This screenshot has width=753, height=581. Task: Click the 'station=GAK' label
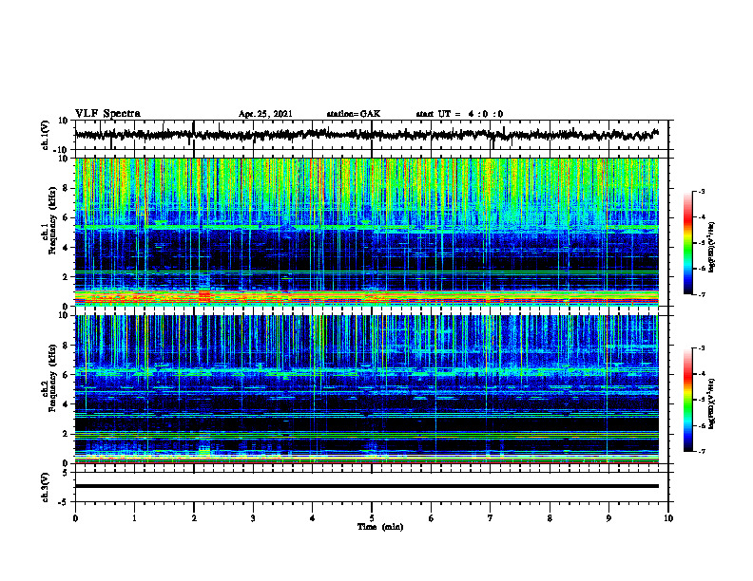[354, 114]
